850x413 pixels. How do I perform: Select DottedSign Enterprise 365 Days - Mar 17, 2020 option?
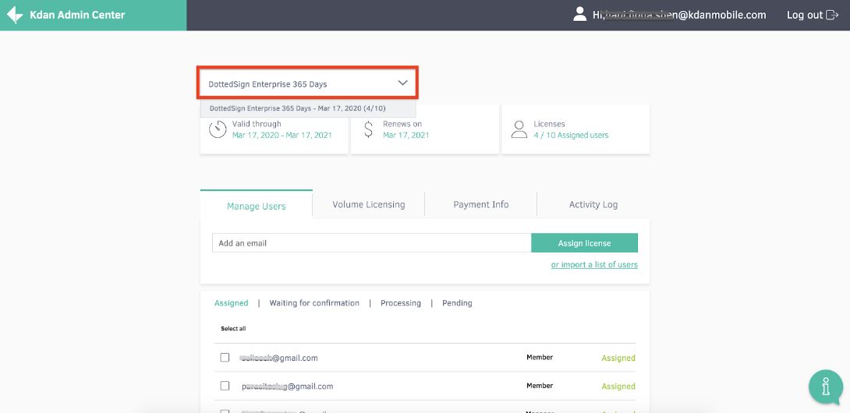(308, 108)
